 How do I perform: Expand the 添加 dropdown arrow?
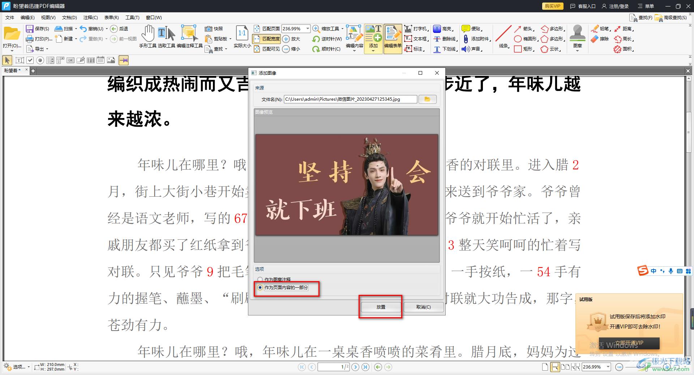pos(373,51)
